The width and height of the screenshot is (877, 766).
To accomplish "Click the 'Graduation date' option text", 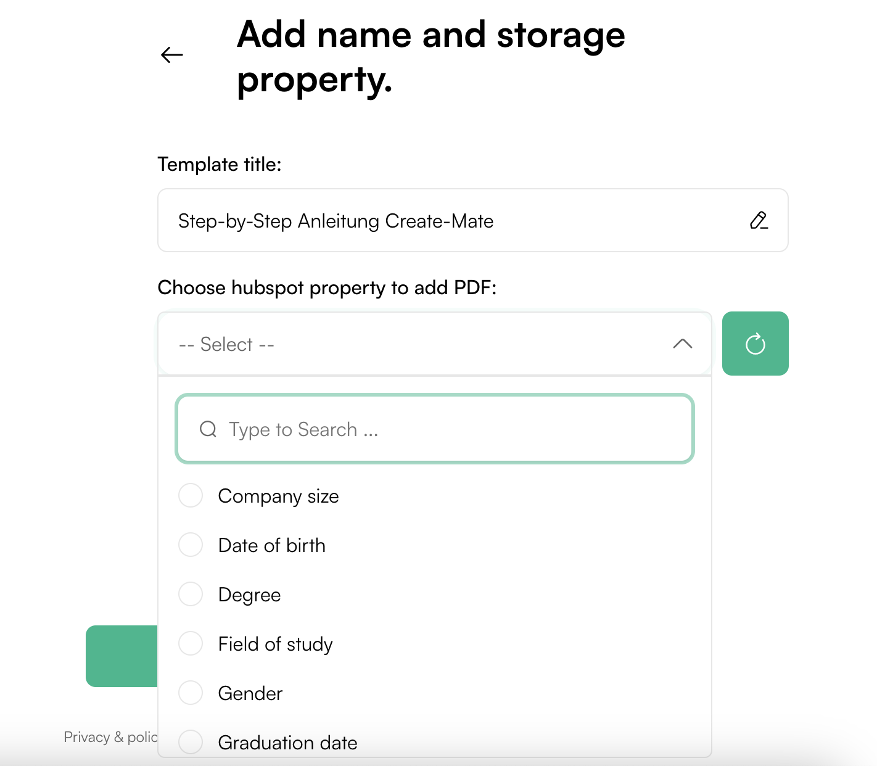I will point(288,743).
